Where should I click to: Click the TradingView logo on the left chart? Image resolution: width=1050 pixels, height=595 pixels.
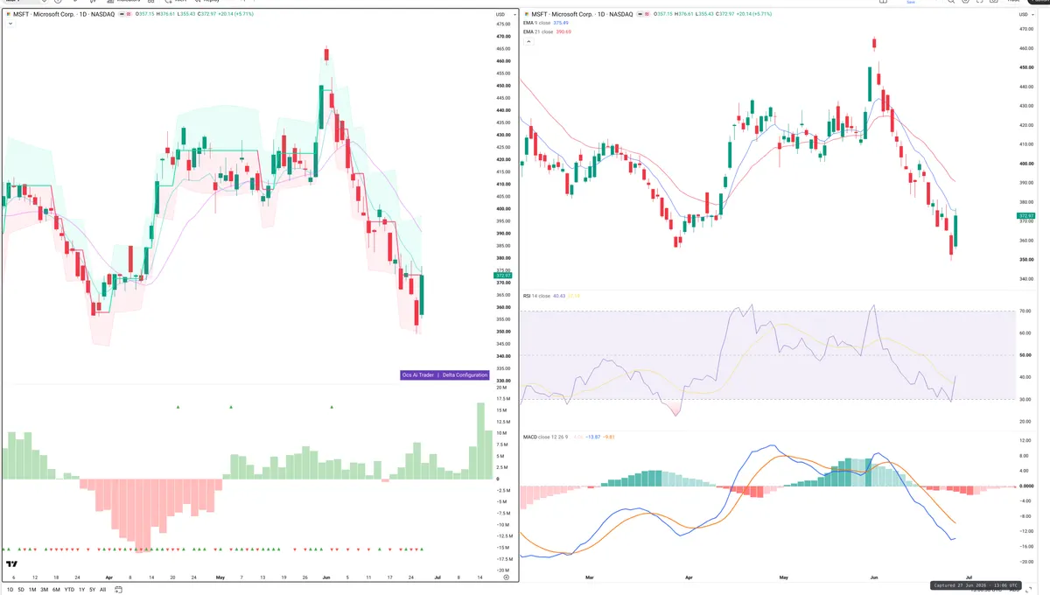[11, 564]
